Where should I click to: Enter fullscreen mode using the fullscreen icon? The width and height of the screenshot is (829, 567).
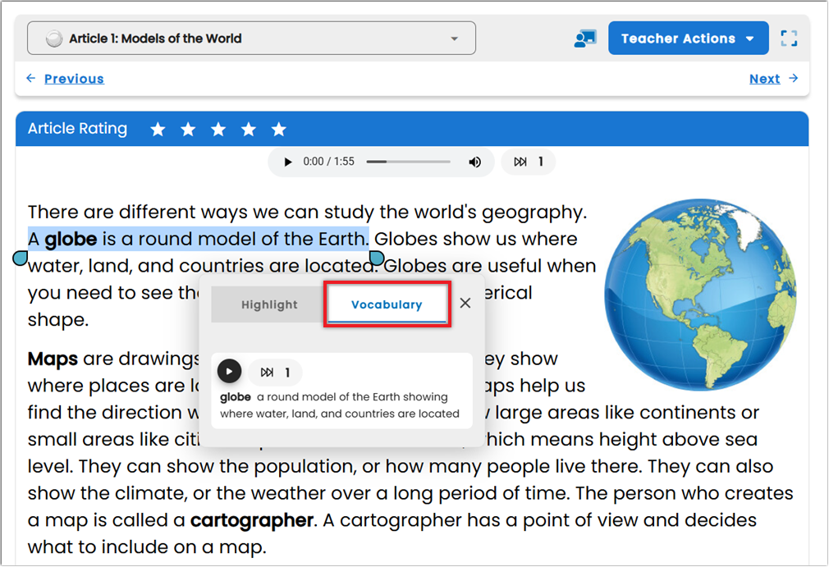[789, 38]
